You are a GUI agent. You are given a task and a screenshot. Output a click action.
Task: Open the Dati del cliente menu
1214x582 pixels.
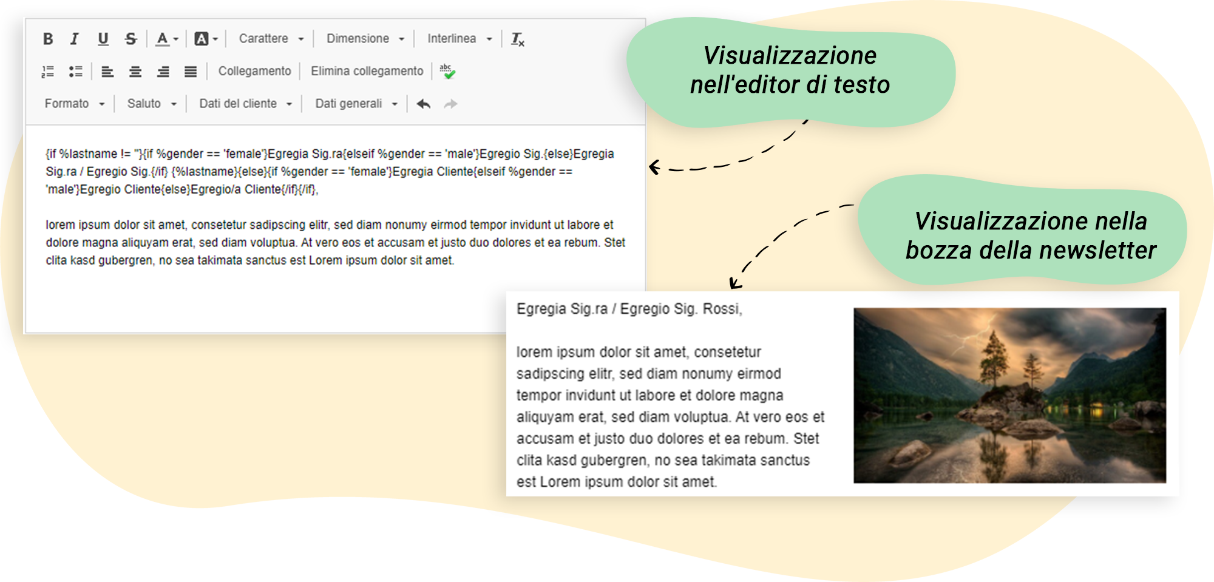pos(245,104)
